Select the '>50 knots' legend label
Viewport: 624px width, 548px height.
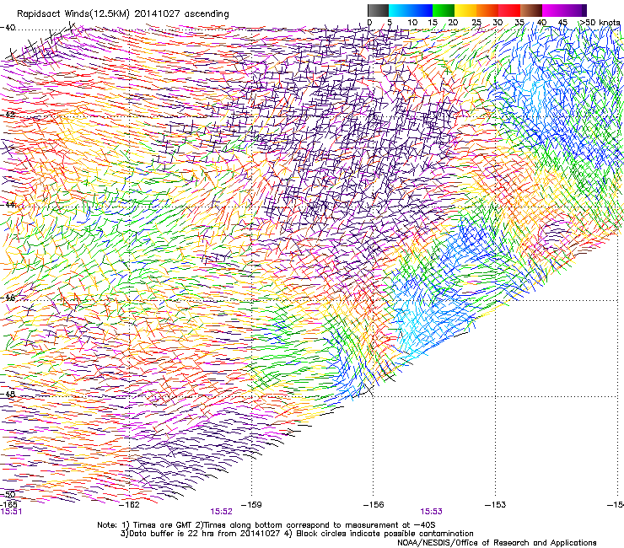600,23
